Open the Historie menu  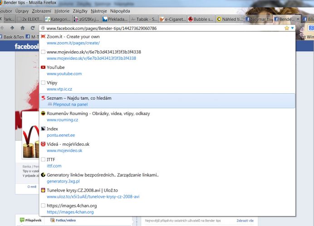click(62, 11)
